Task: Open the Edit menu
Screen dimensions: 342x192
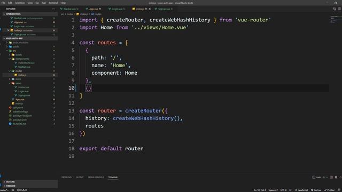Action: 10,3
